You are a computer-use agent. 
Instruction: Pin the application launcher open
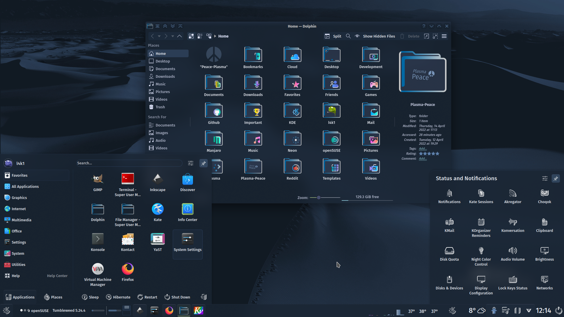(x=203, y=163)
